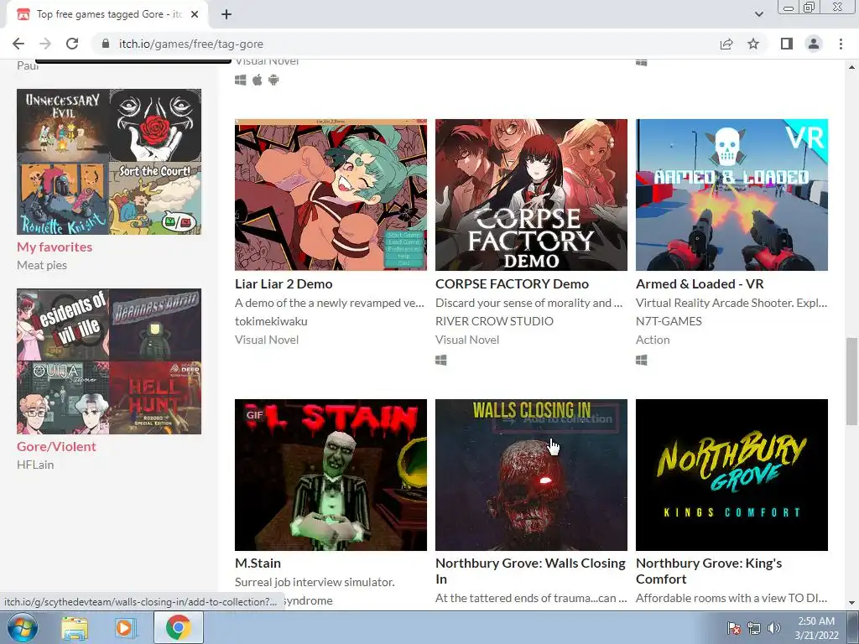Open Northbury Grove: Walls Closing In title
Image resolution: width=859 pixels, height=644 pixels.
click(530, 571)
